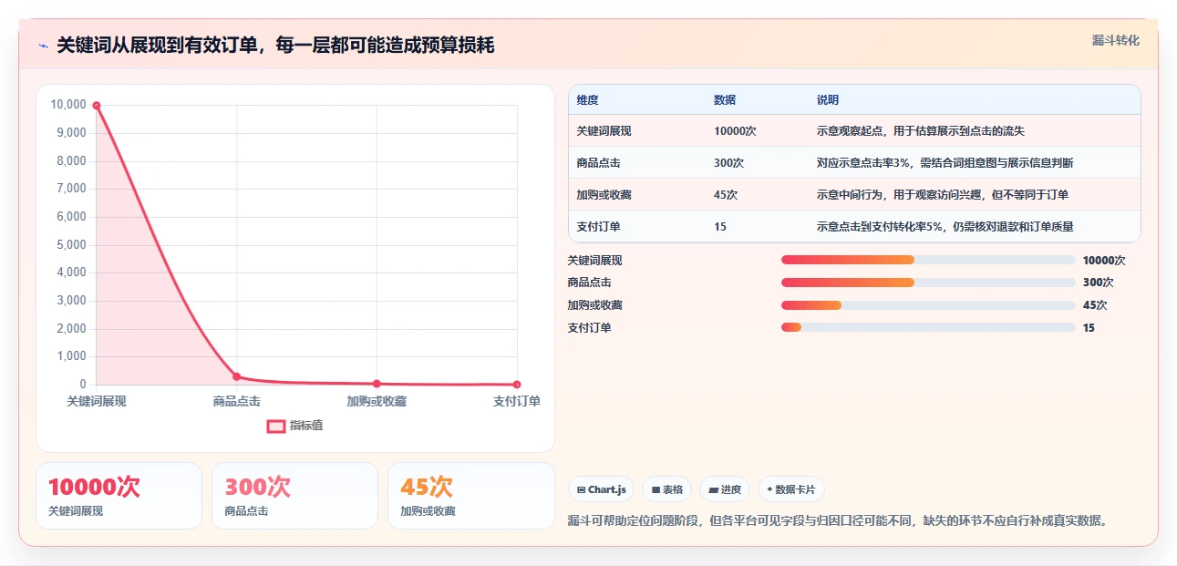This screenshot has height=566, width=1177.
Task: Click the 商品点击 cell in the table
Action: point(598,163)
